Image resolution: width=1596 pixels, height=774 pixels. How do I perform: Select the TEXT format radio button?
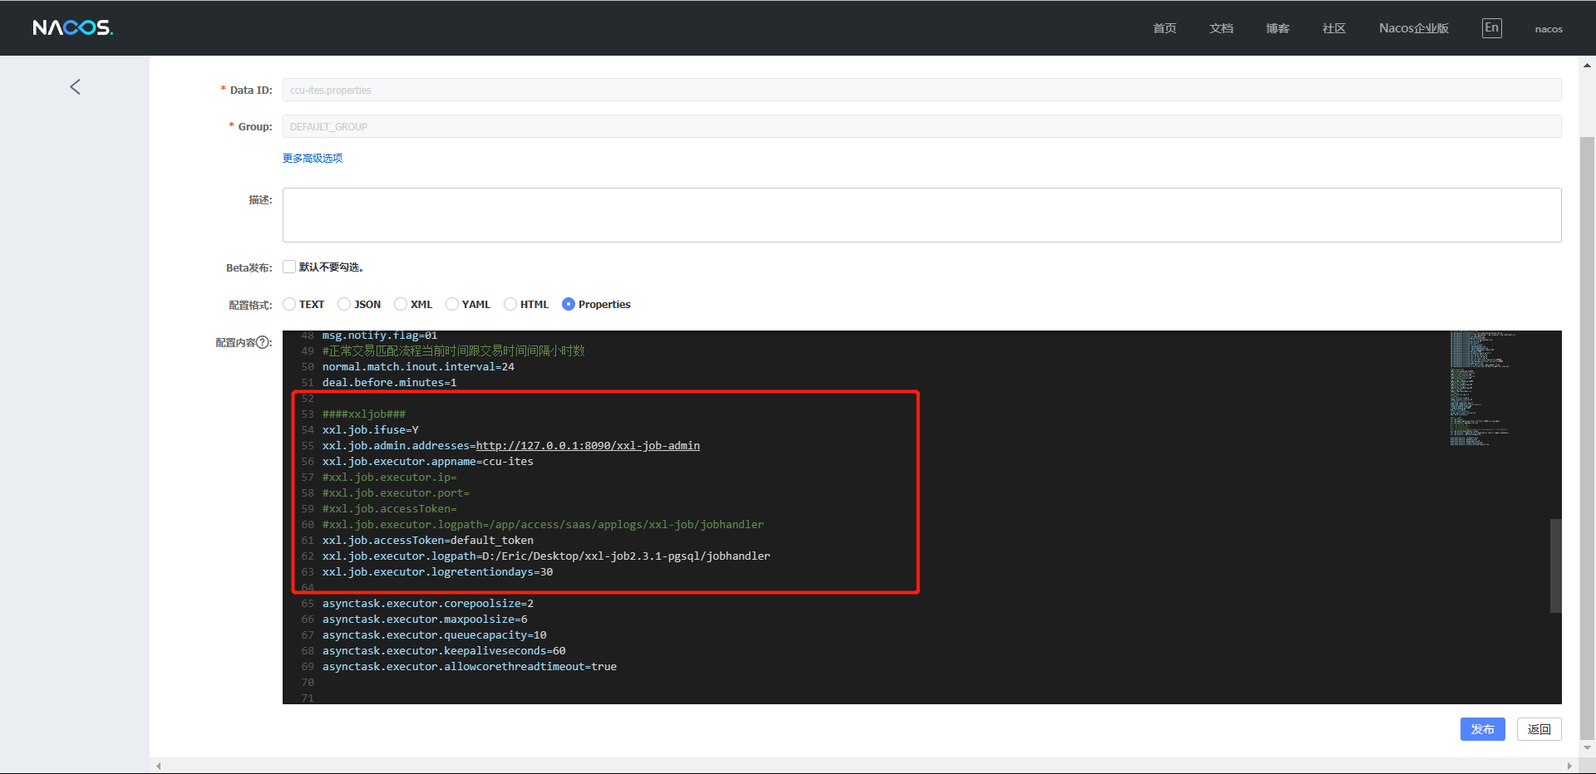click(289, 304)
